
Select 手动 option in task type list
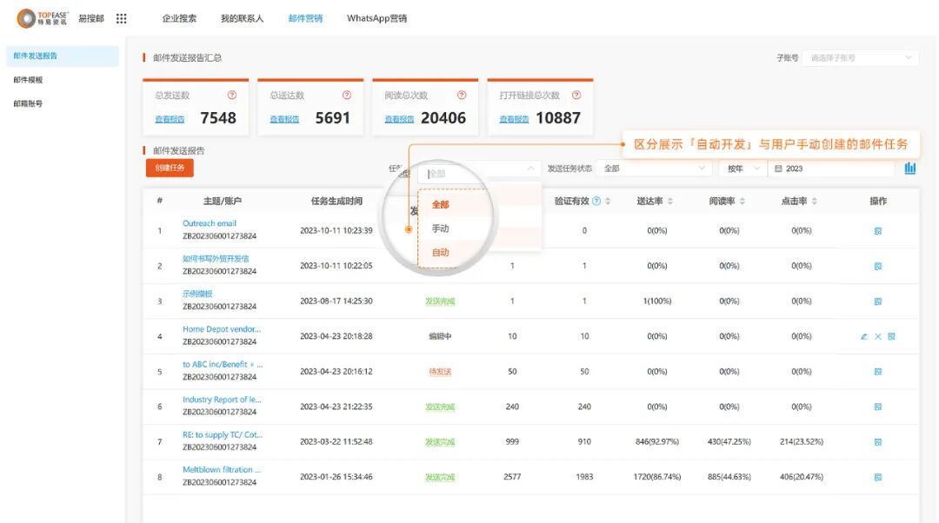[440, 228]
